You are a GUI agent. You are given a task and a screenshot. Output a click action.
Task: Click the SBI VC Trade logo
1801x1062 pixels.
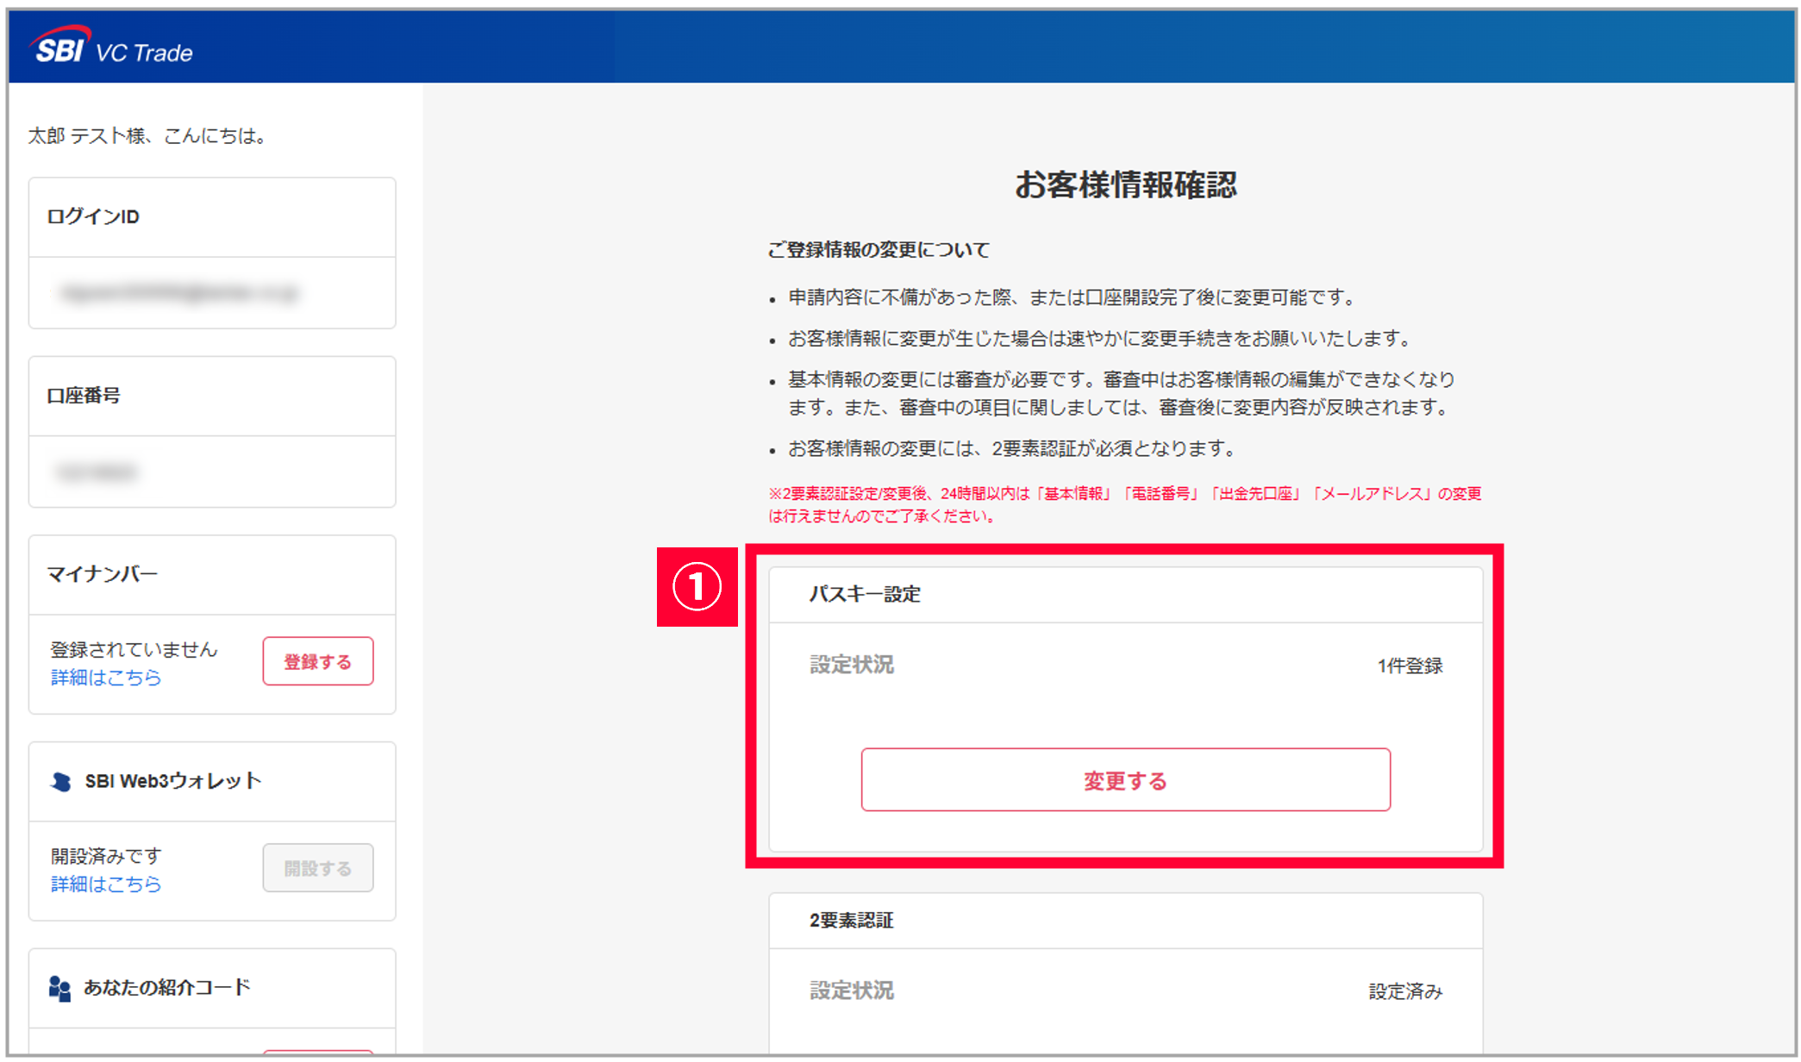[x=112, y=47]
